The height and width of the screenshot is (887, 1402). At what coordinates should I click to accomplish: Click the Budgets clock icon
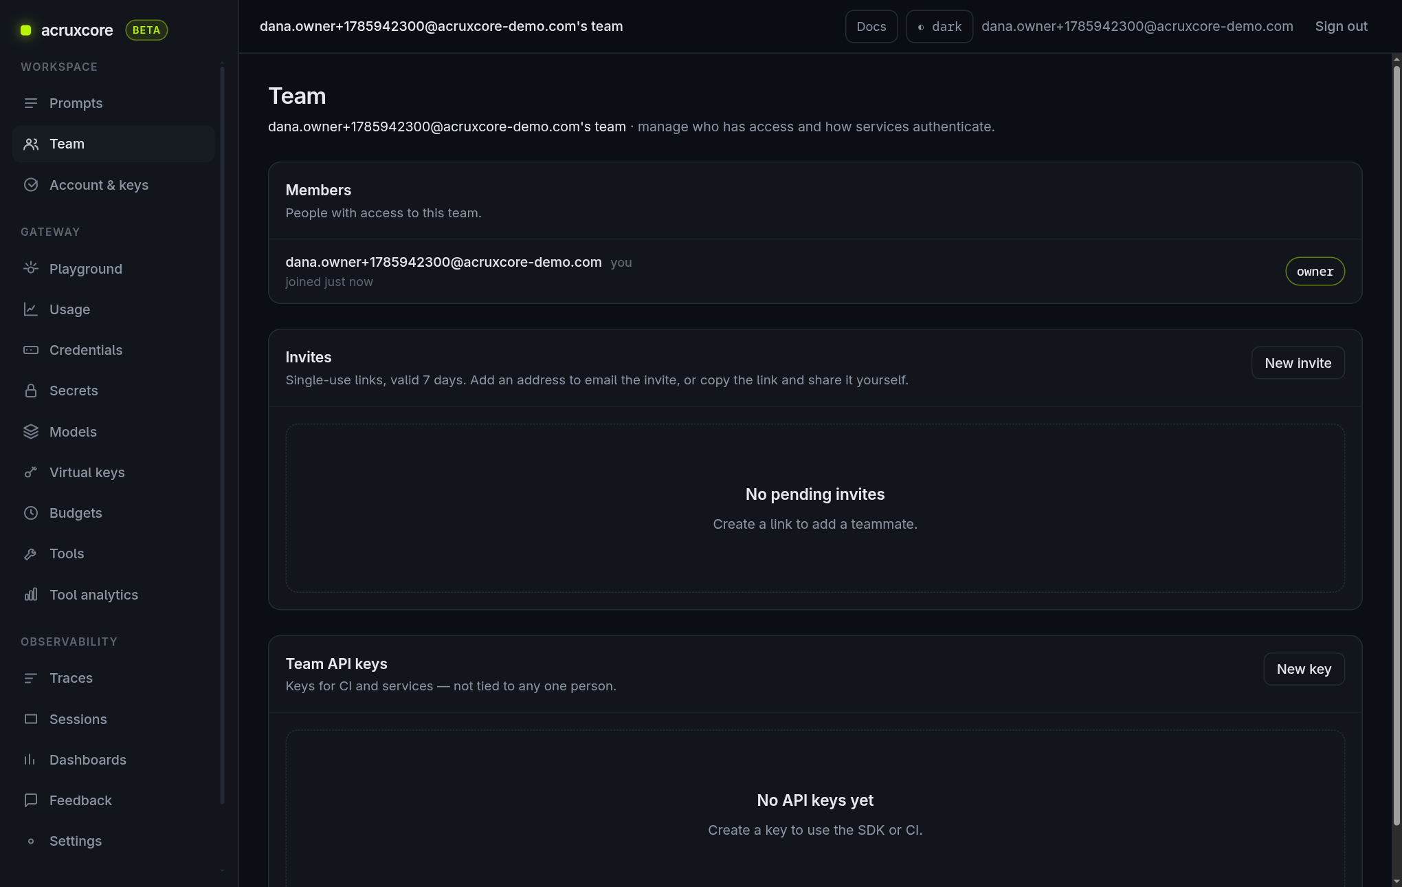pyautogui.click(x=31, y=513)
